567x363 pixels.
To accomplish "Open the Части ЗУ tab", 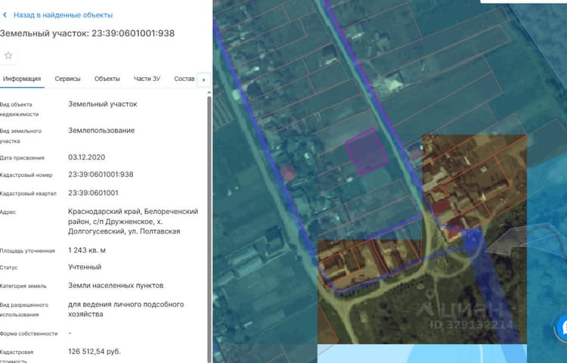I will [147, 79].
